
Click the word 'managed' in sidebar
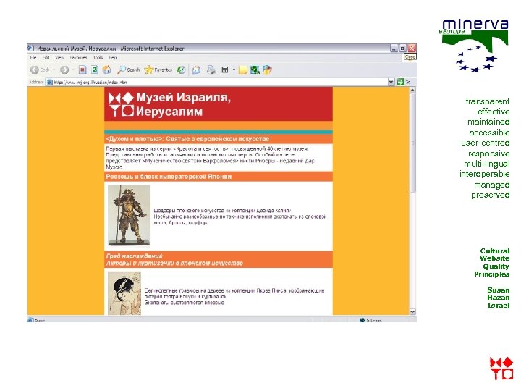[492, 185]
